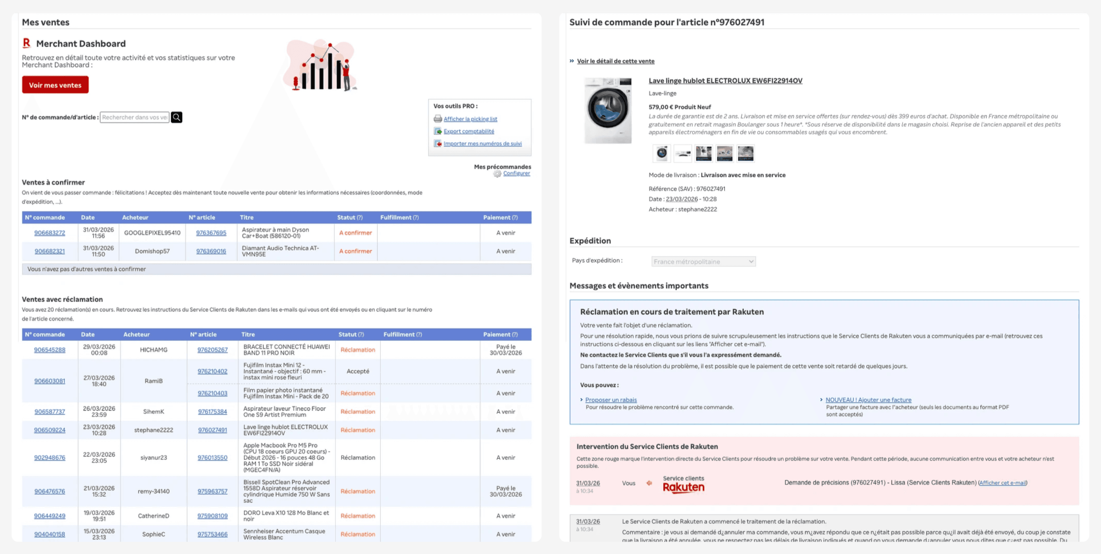Open Voir le détail de cette vente
1101x554 pixels.
616,61
